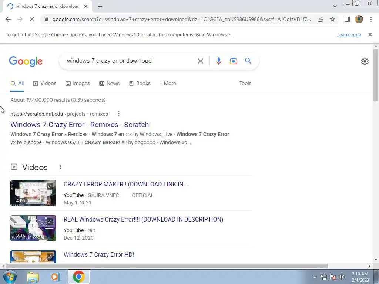379x284 pixels.
Task: Select the All results tab
Action: click(17, 84)
